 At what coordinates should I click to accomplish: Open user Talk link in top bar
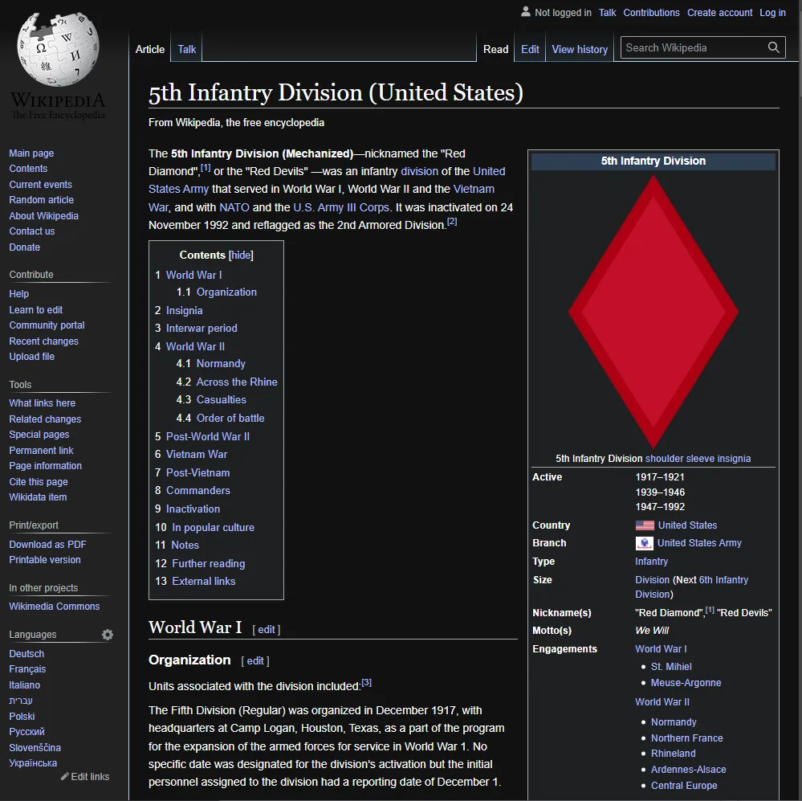[x=607, y=12]
